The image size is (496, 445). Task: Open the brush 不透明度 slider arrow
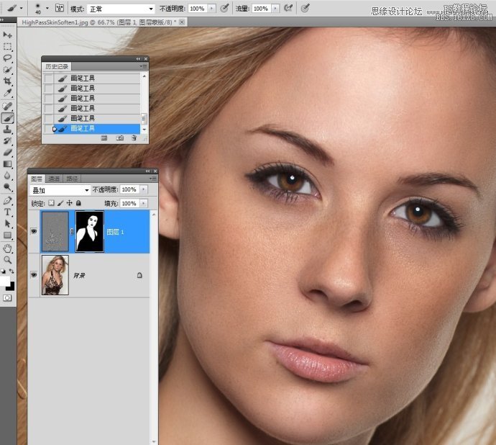(212, 9)
